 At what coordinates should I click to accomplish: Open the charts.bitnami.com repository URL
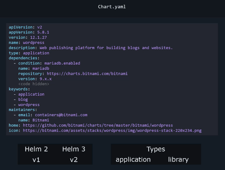[87, 74]
